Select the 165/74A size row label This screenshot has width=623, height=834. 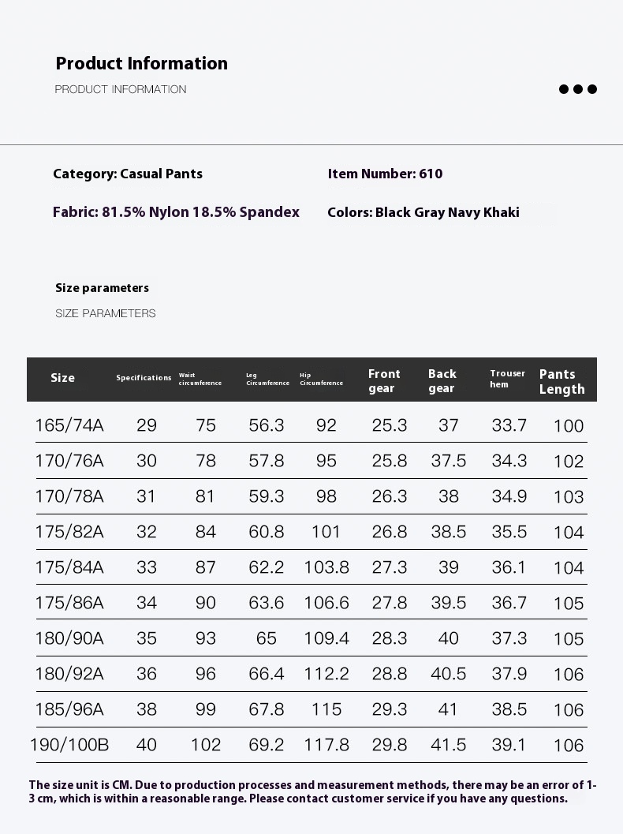[69, 425]
